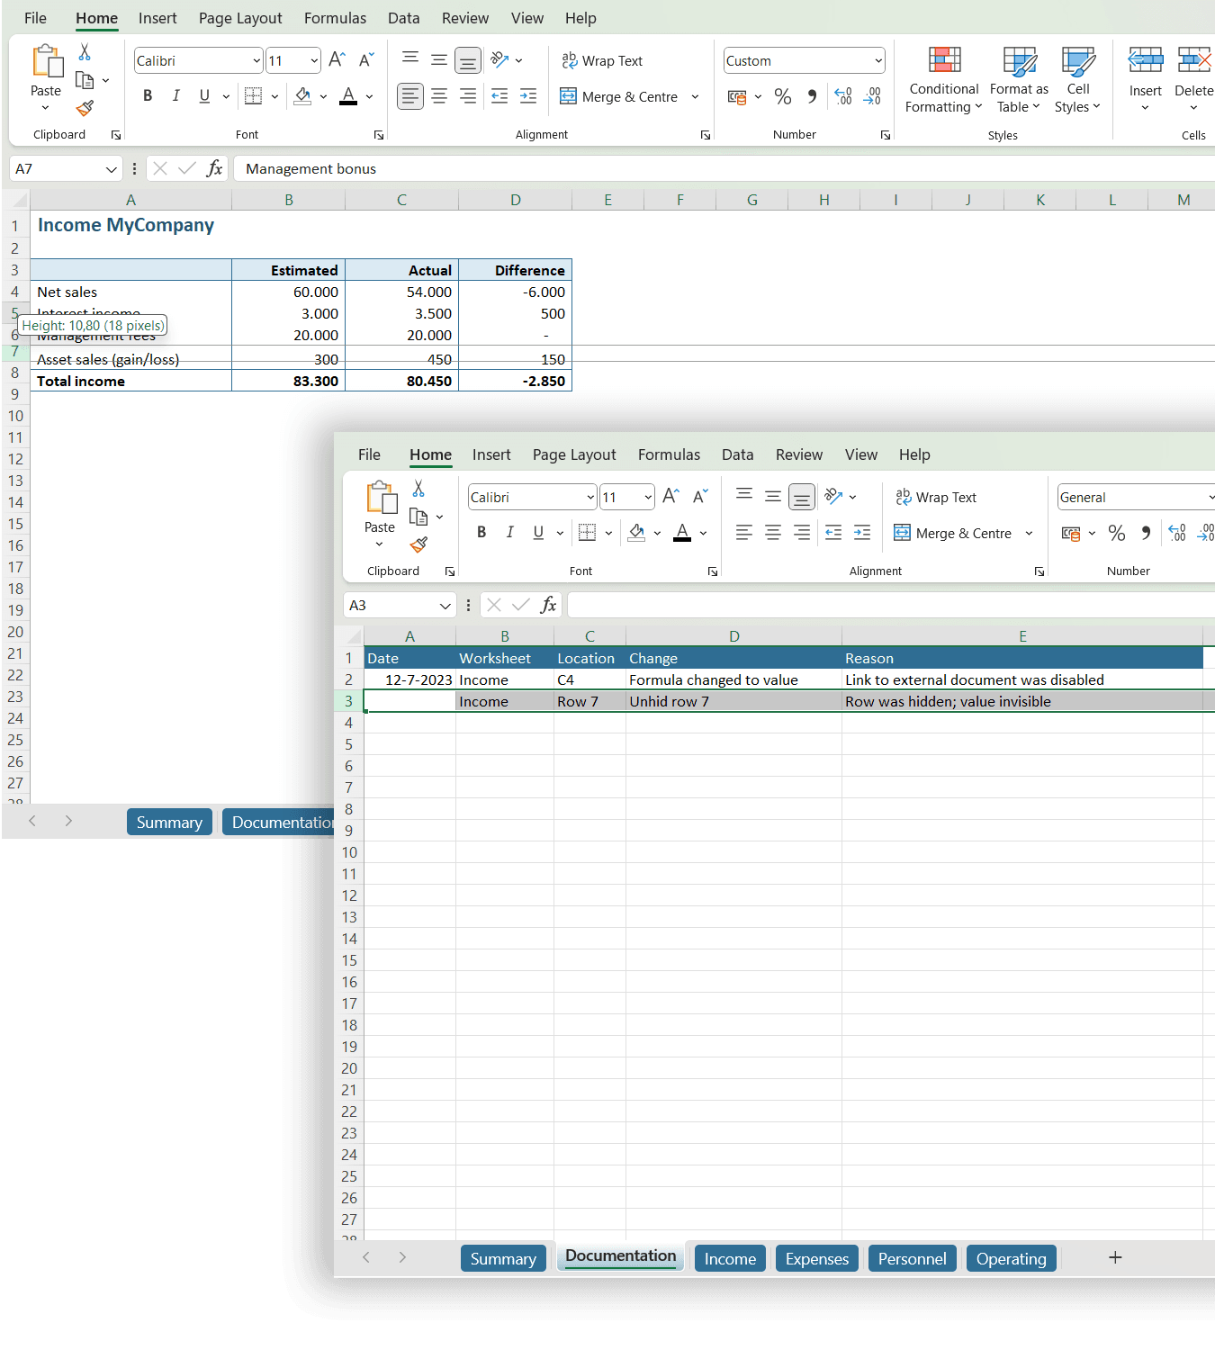
Task: Enable Wrap Text for the selection
Action: coord(603,60)
